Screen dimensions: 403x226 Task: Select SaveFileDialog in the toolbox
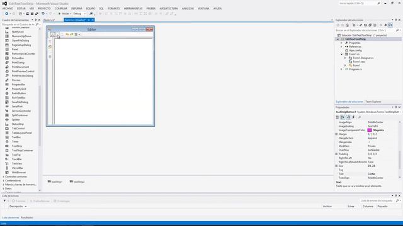[x=20, y=102]
